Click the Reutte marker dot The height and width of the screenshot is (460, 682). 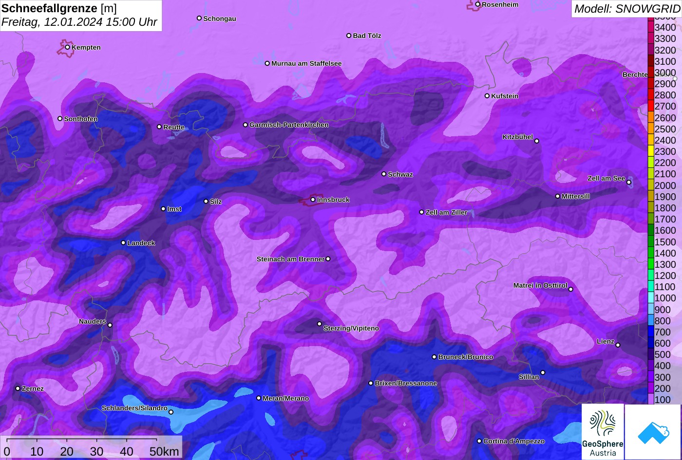tap(159, 127)
